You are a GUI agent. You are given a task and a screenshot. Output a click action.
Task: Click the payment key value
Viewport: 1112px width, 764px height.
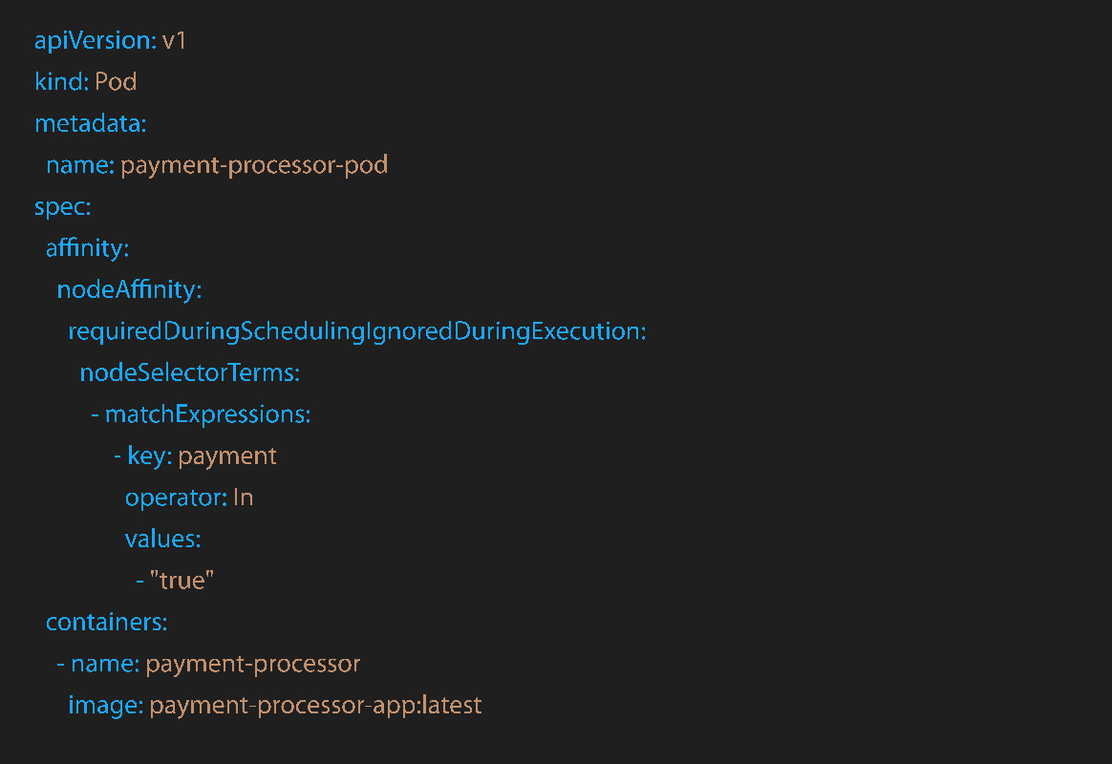pos(227,456)
